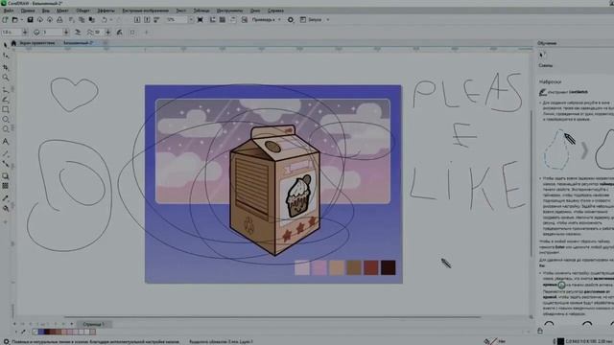Pick the brick red swatch on artwork
This screenshot has width=614, height=345.
point(371,268)
